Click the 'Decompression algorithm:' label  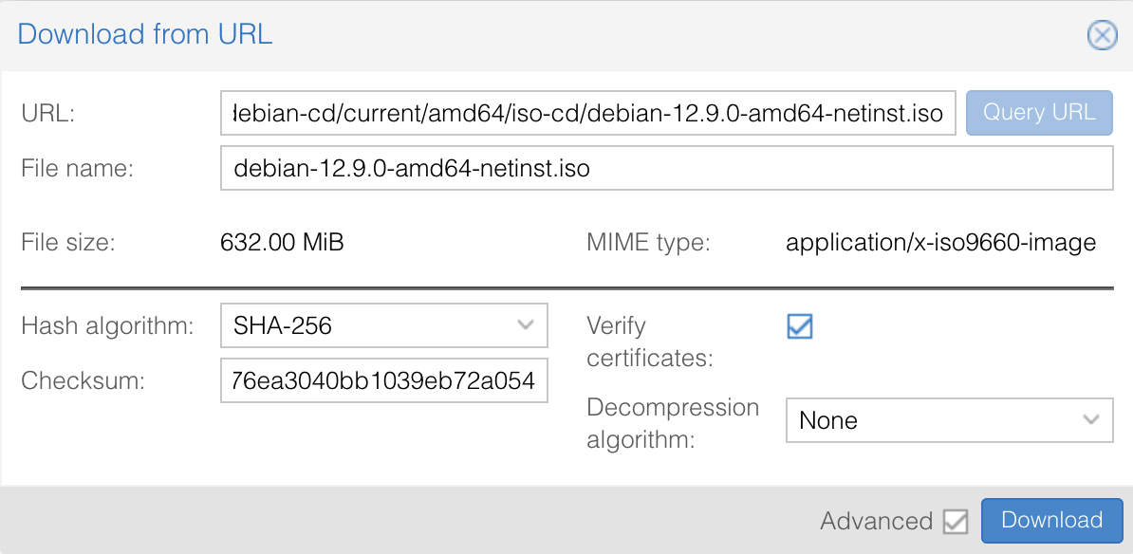click(673, 423)
